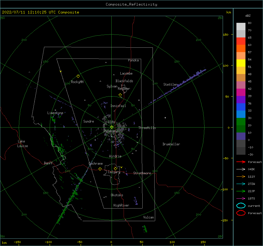Click the Lake Louise label
Viewport: 263px width, 246px height.
point(23,144)
